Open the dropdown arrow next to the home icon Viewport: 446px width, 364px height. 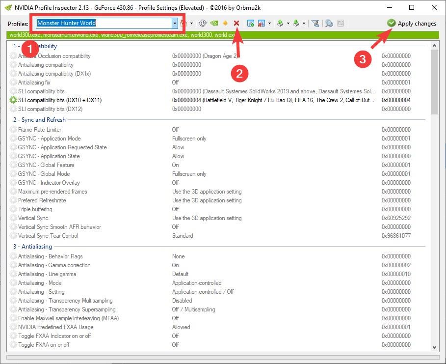coord(191,23)
